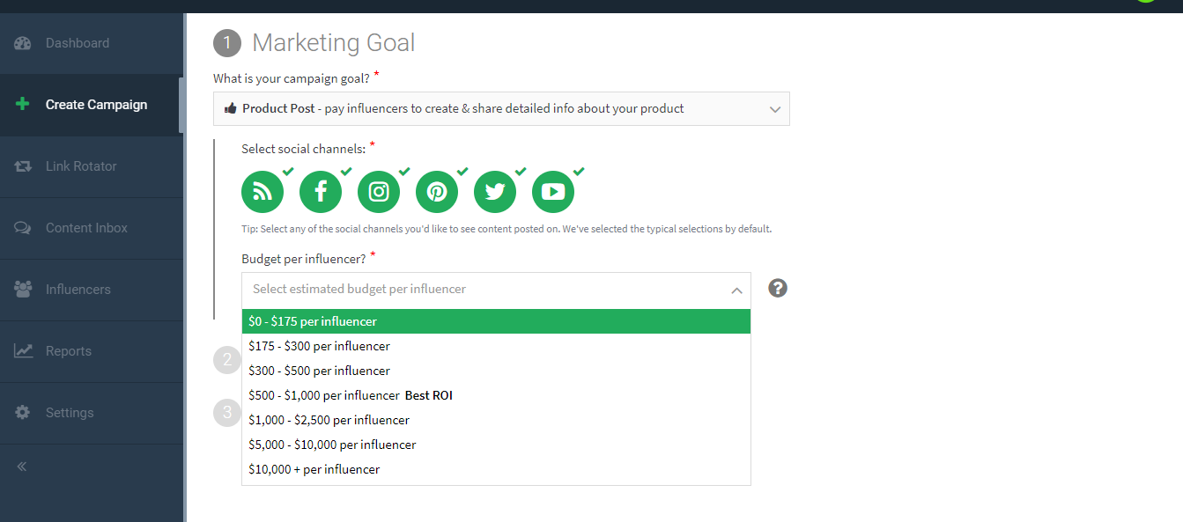Click the Dashboard gauge icon

coord(23,43)
